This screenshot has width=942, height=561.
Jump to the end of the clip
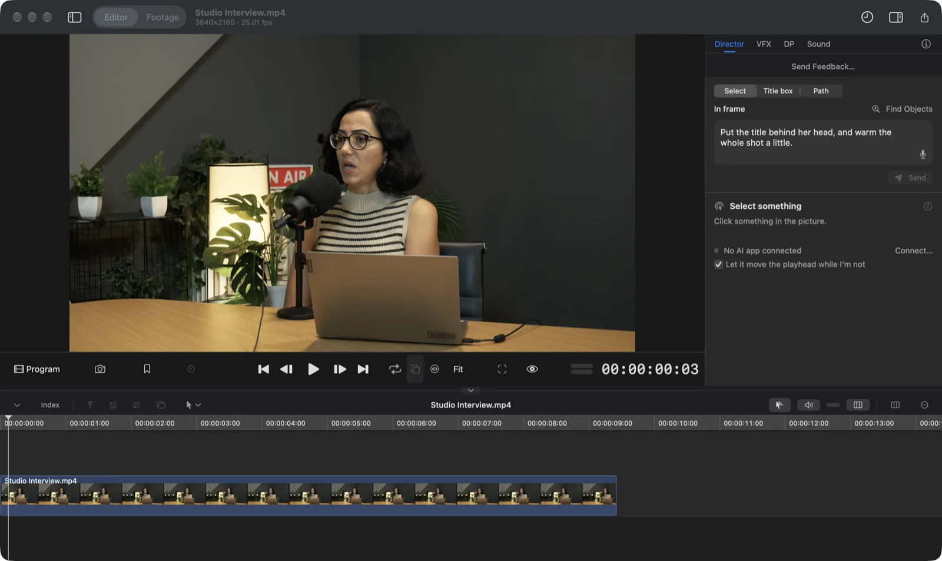click(363, 369)
